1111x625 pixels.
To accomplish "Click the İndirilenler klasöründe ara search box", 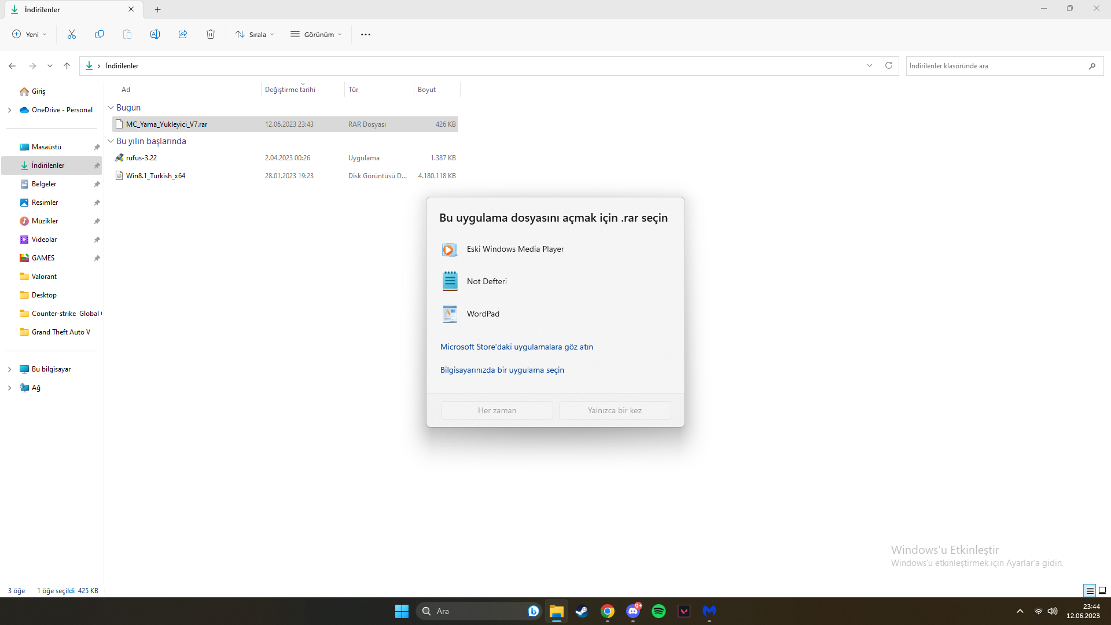I will 995,66.
